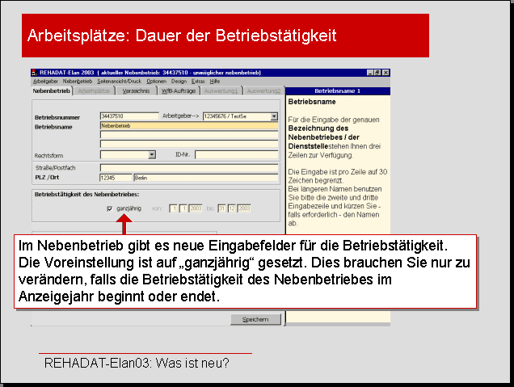Click the Betriebsnummer input field
514x387 pixels.
[x=128, y=116]
